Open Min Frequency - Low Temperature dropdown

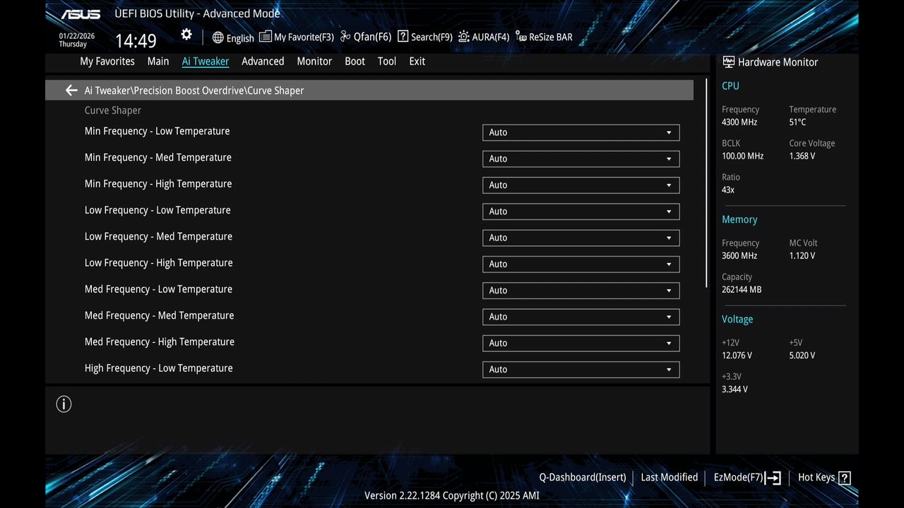click(581, 132)
